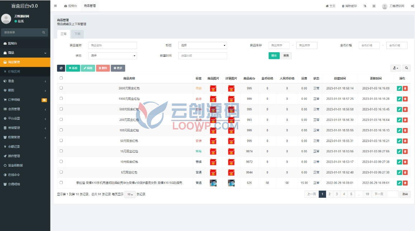The height and width of the screenshot is (231, 415).
Task: Reset the filter with 重置 button
Action: [x=286, y=56]
